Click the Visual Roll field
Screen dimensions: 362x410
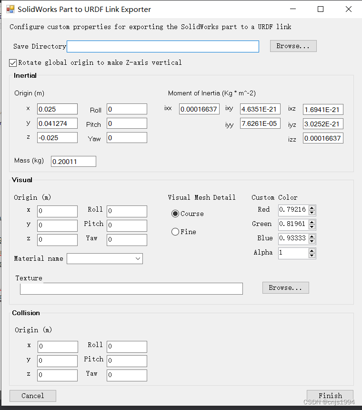pos(127,211)
